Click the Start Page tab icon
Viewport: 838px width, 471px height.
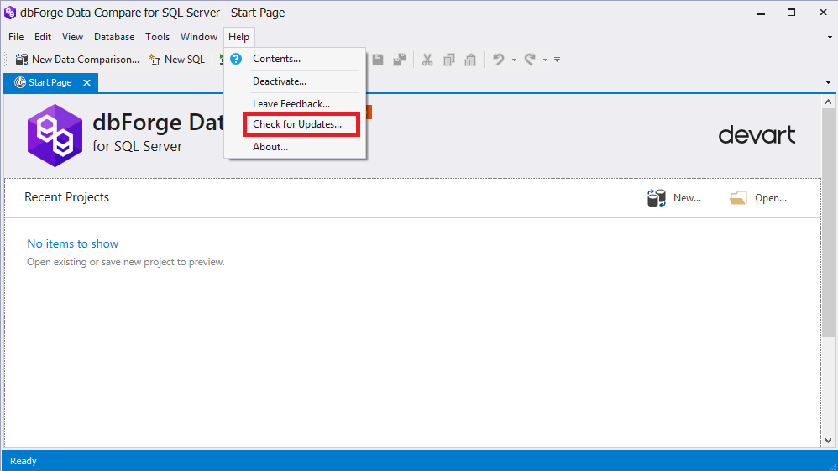[20, 82]
